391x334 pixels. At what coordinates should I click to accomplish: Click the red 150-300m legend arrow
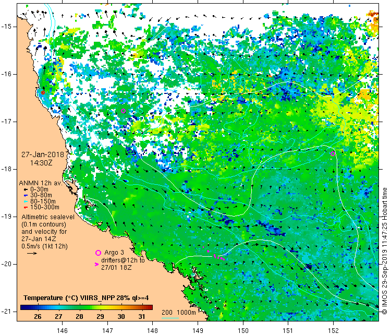click(x=26, y=207)
